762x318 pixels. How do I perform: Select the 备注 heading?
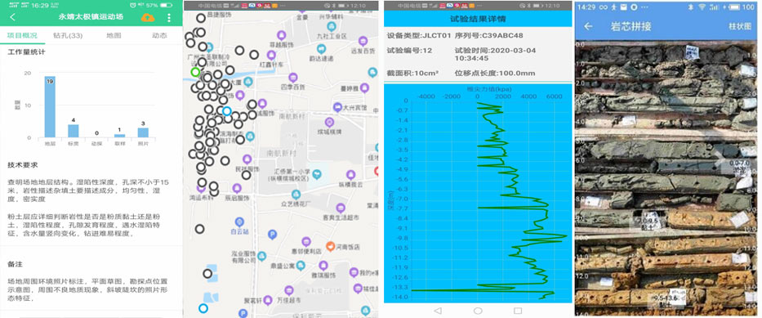pyautogui.click(x=15, y=264)
